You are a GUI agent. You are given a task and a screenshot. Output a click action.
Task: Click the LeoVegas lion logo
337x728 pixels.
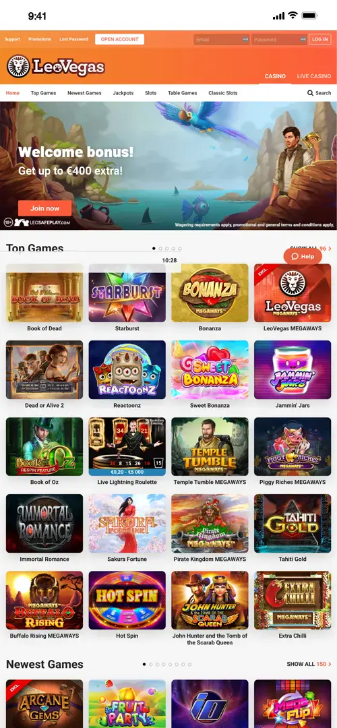click(x=19, y=66)
